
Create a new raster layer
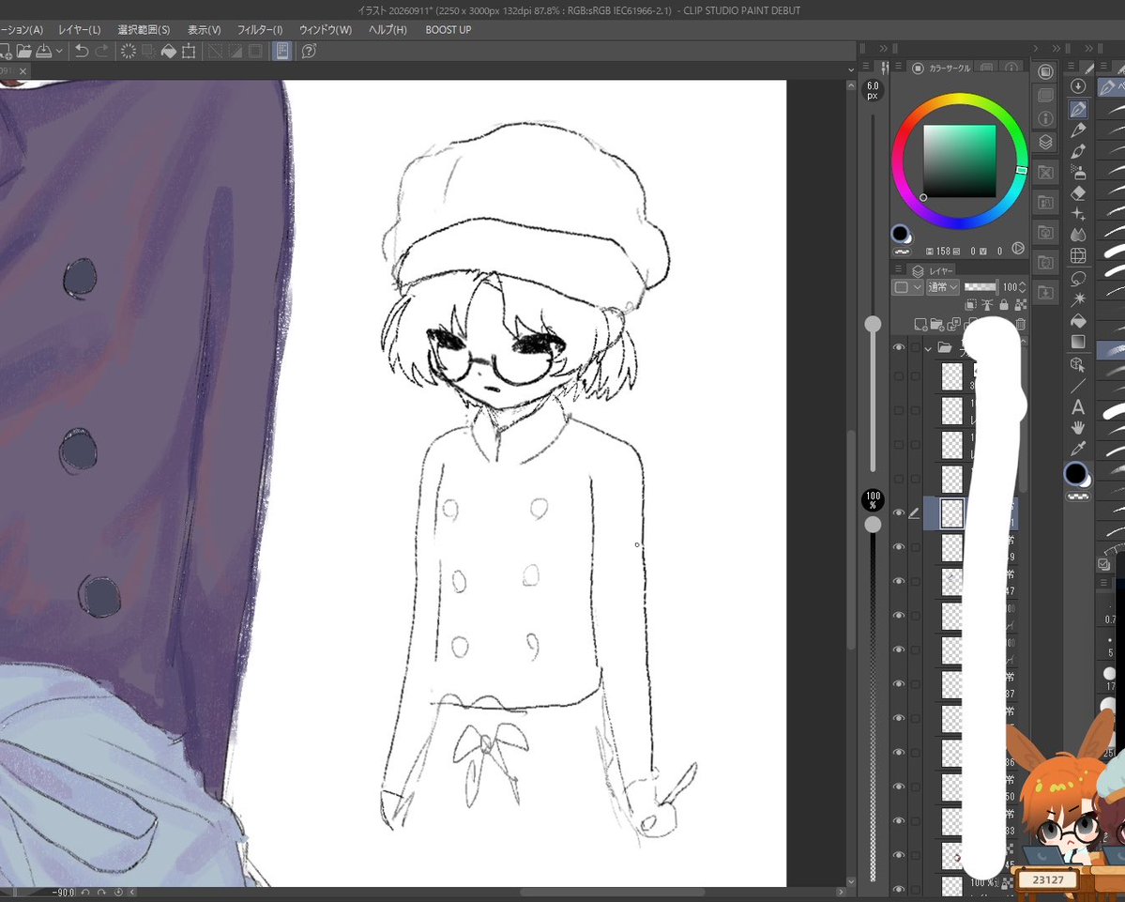[x=920, y=325]
